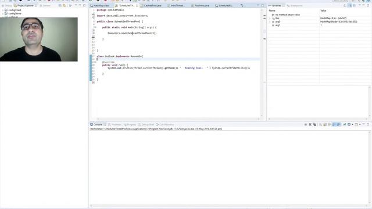The height and width of the screenshot is (209, 372).
Task: Maximize the Project Explorer panel
Action: (84, 5)
